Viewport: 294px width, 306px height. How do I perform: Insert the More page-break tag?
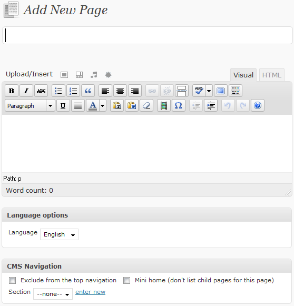pos(182,91)
